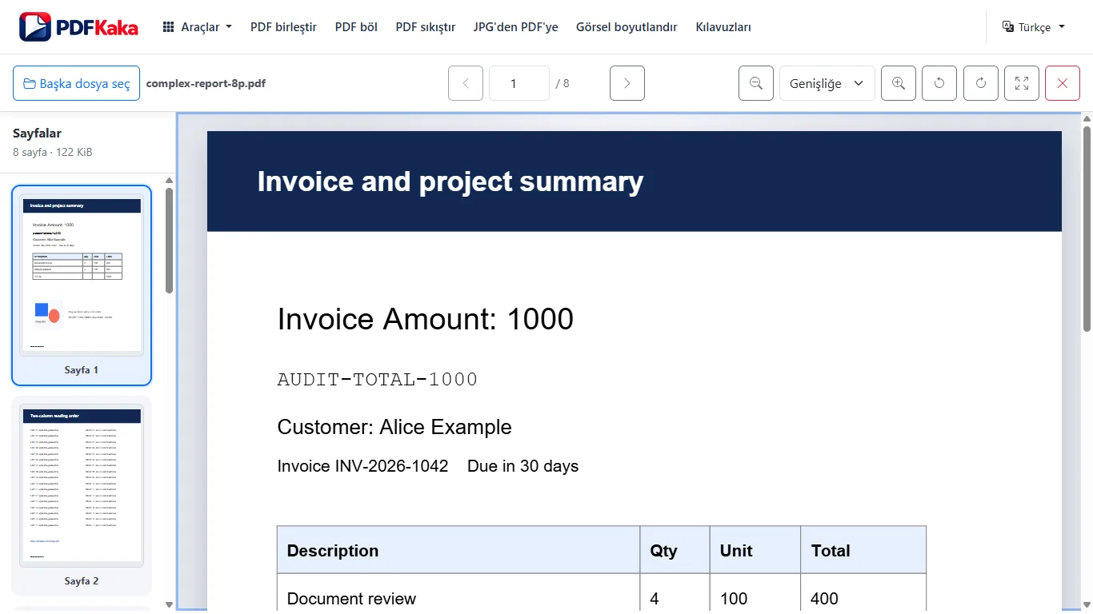Screen dimensions: 1093x614
Task: Open the Araçlar tools dropdown
Action: pyautogui.click(x=198, y=27)
